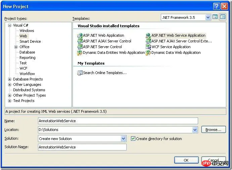Select 'Dynamic Data Entities Web Application' text
This screenshot has width=232, height=170.
point(114,53)
